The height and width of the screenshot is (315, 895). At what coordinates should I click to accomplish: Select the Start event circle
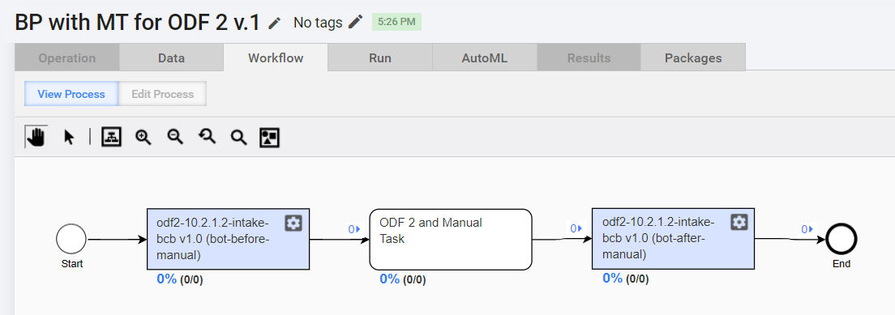click(71, 239)
